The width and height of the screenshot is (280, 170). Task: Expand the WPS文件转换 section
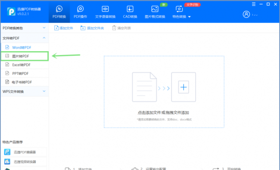point(25,92)
